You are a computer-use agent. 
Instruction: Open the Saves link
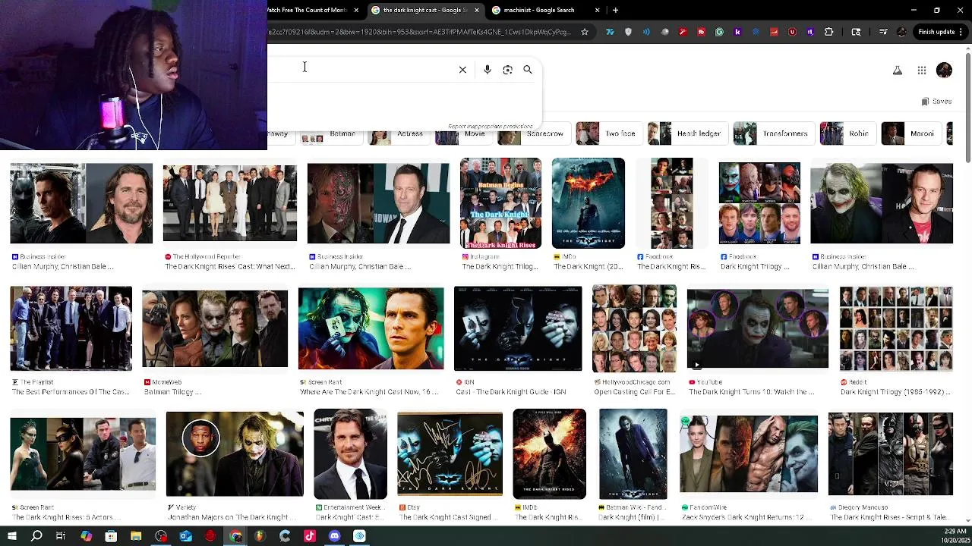click(936, 102)
